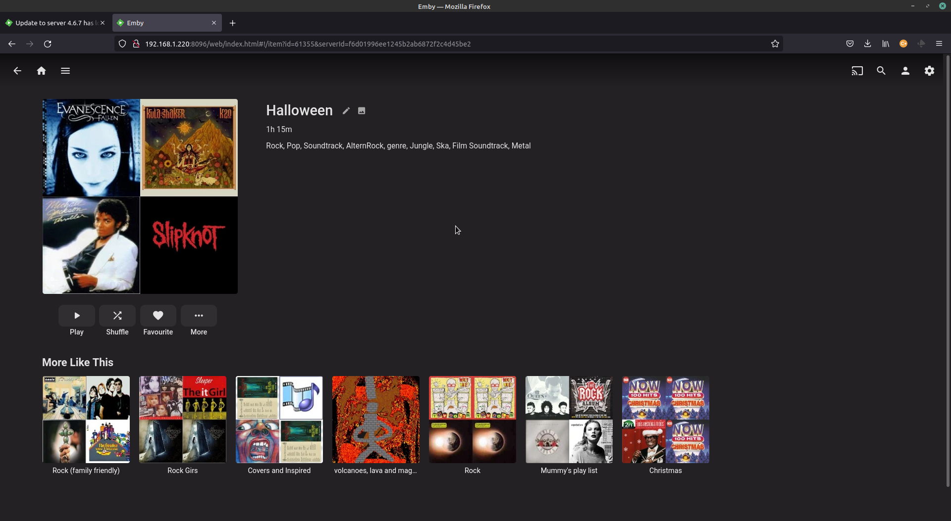This screenshot has height=521, width=951.
Task: Open the Emby navigation drawer menu
Action: (x=65, y=71)
